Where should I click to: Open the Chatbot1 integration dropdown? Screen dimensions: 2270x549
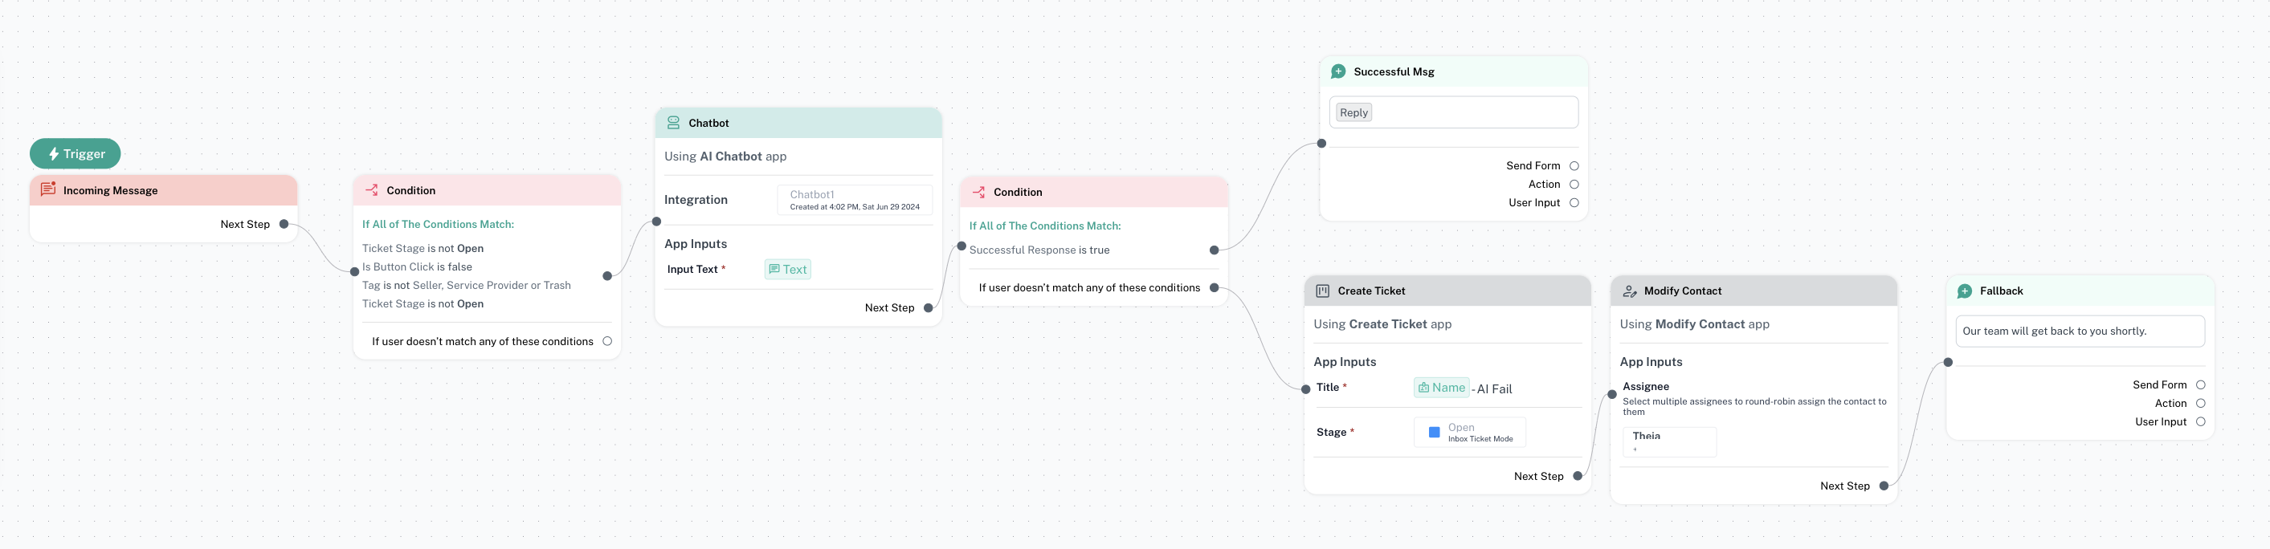[x=854, y=200]
